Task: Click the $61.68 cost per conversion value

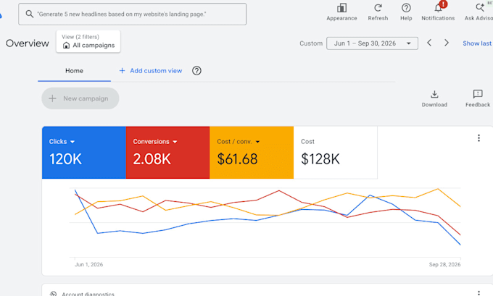Action: (x=237, y=158)
